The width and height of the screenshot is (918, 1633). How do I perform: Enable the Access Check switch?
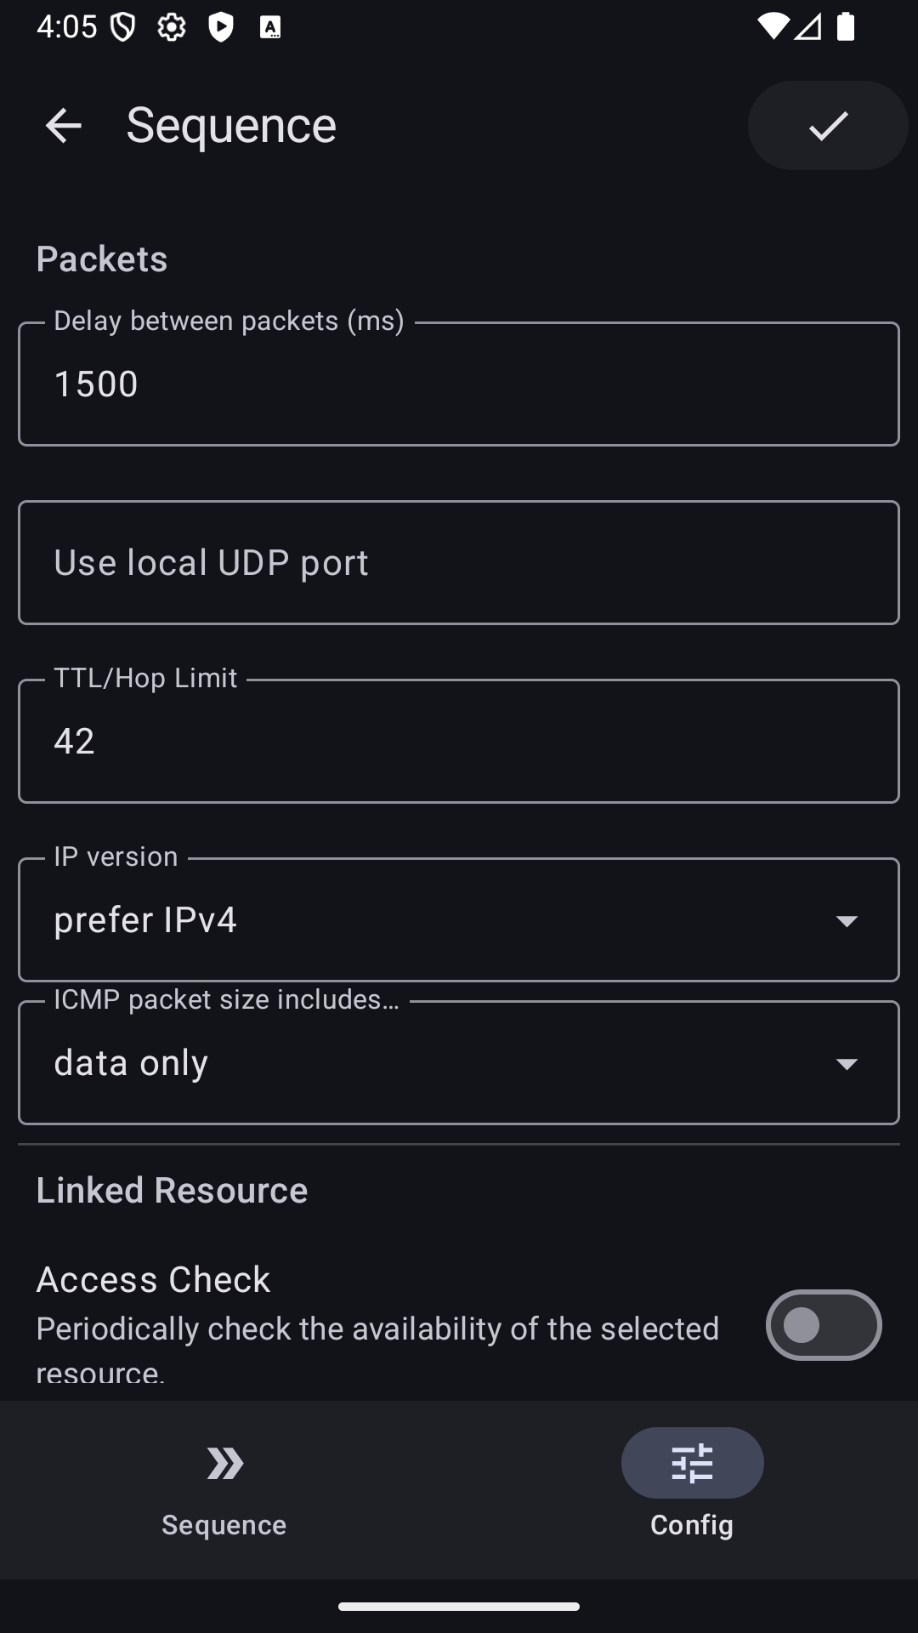pos(823,1325)
